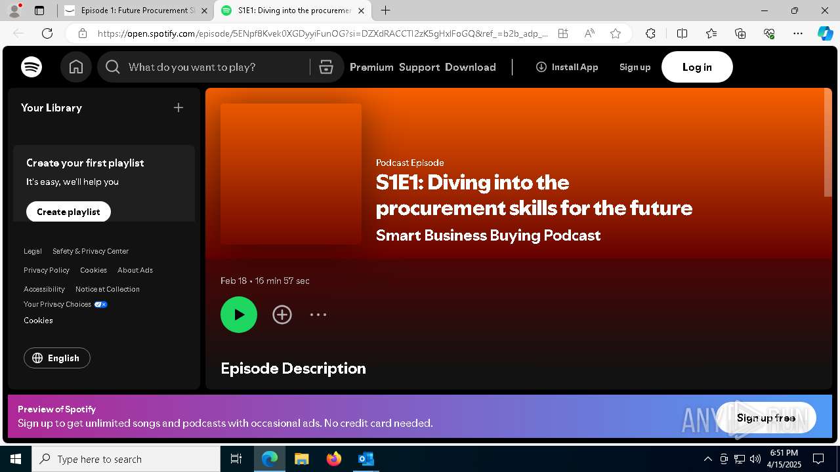
Task: Click the Install App download icon
Action: coord(541,67)
